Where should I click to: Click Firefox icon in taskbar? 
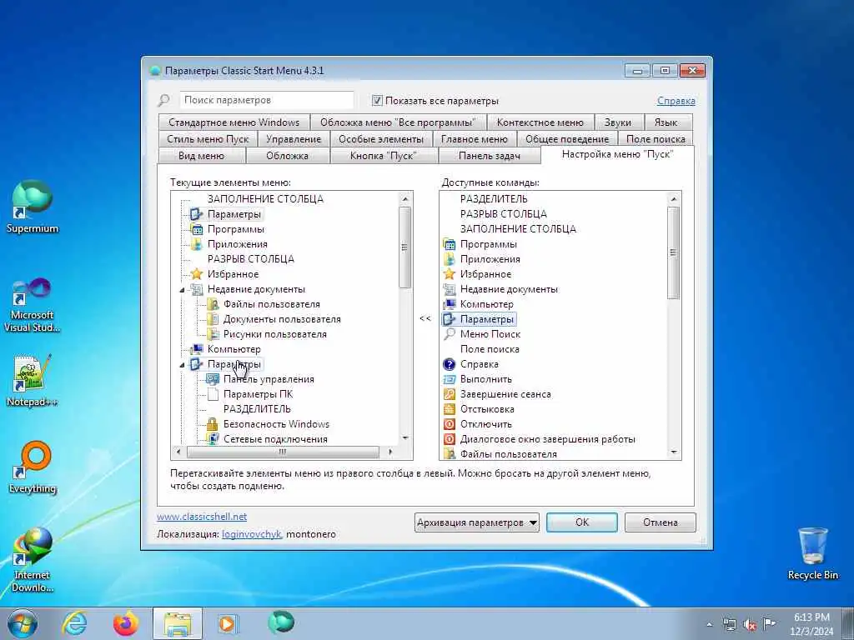126,623
